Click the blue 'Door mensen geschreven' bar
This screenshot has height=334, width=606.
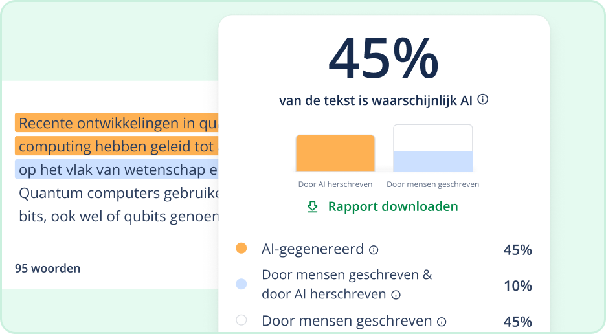point(432,161)
